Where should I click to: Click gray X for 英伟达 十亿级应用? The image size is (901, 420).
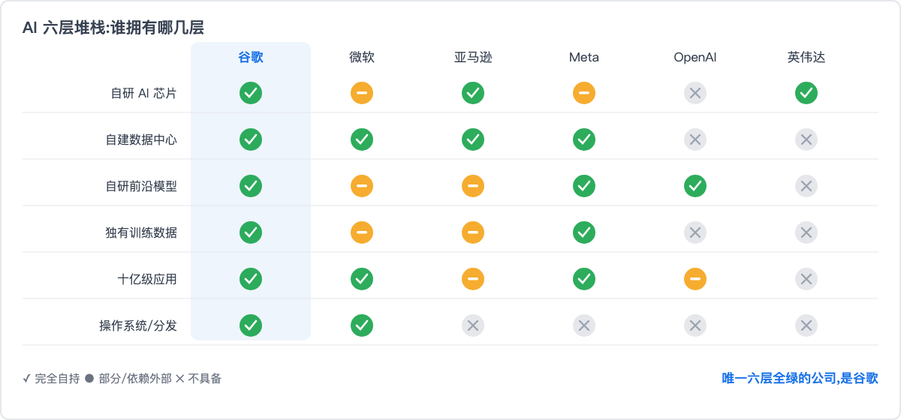[806, 279]
